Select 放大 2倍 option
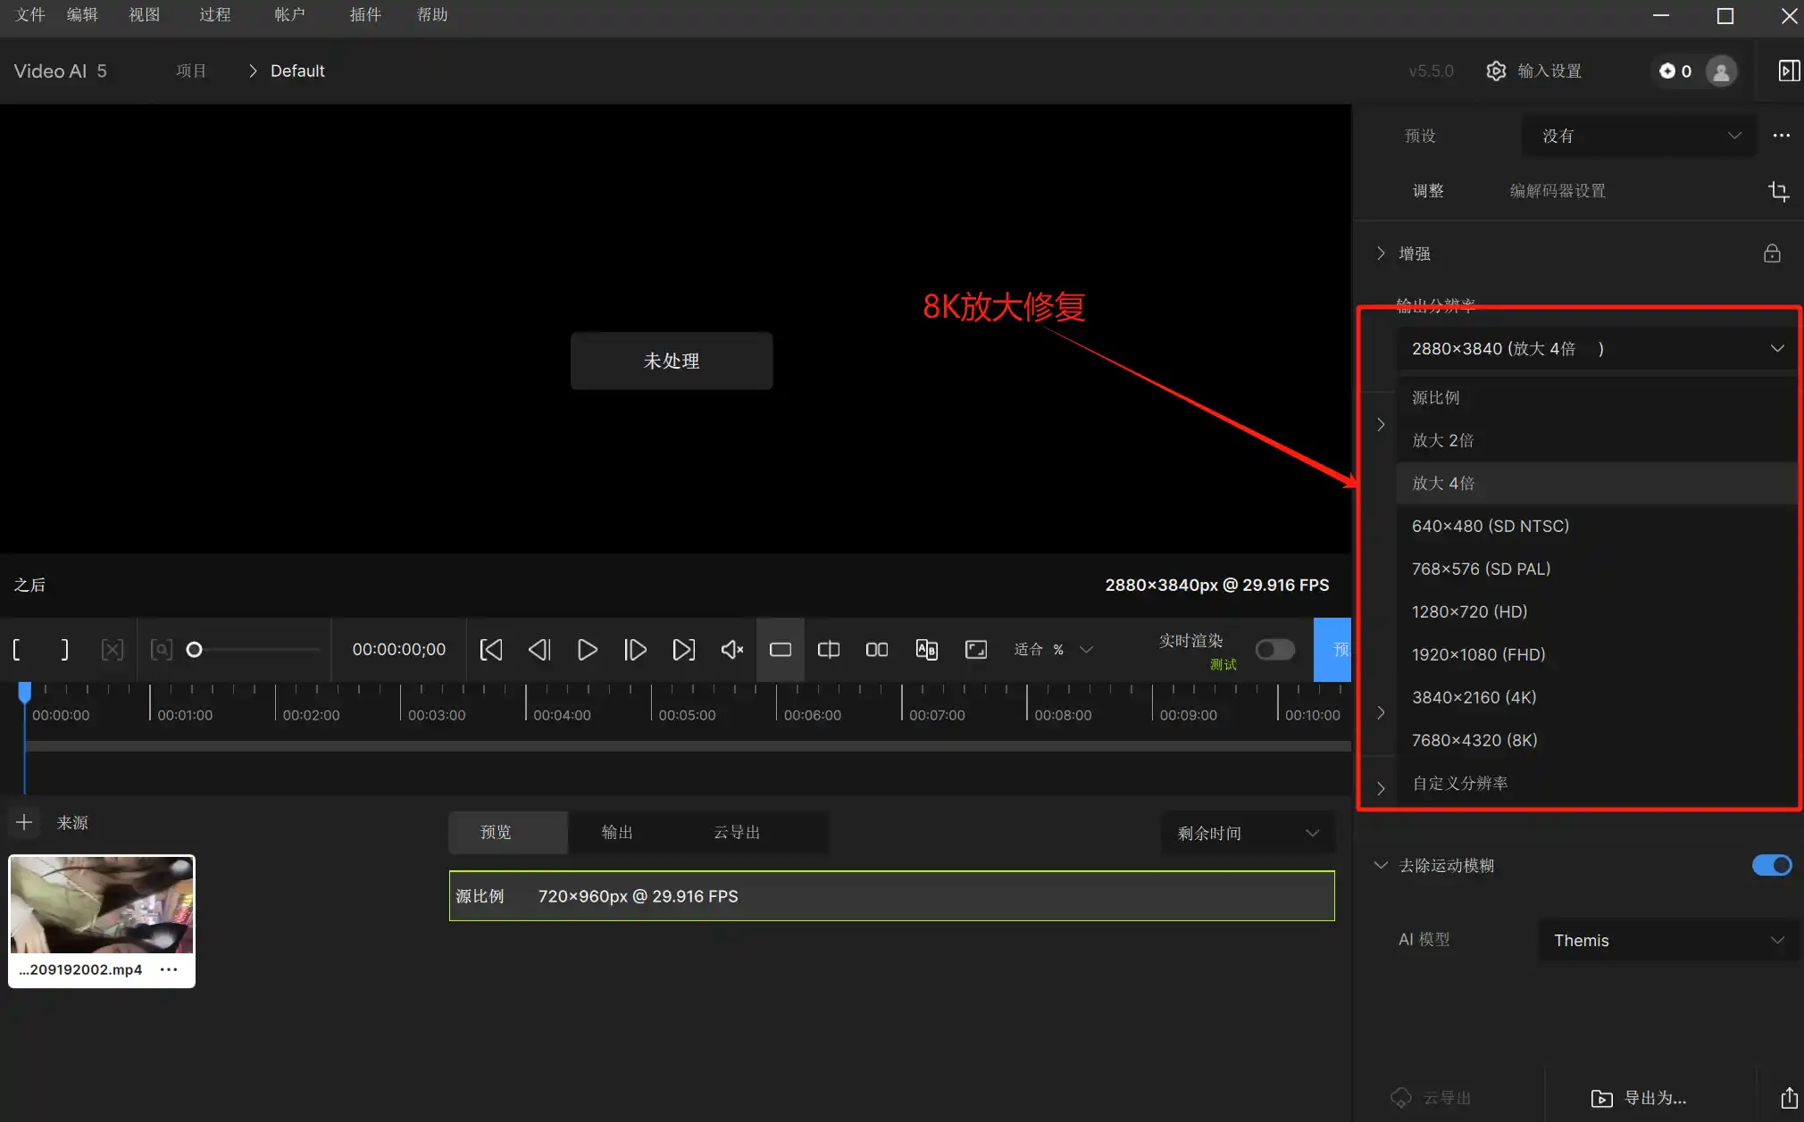Viewport: 1804px width, 1122px height. tap(1597, 440)
